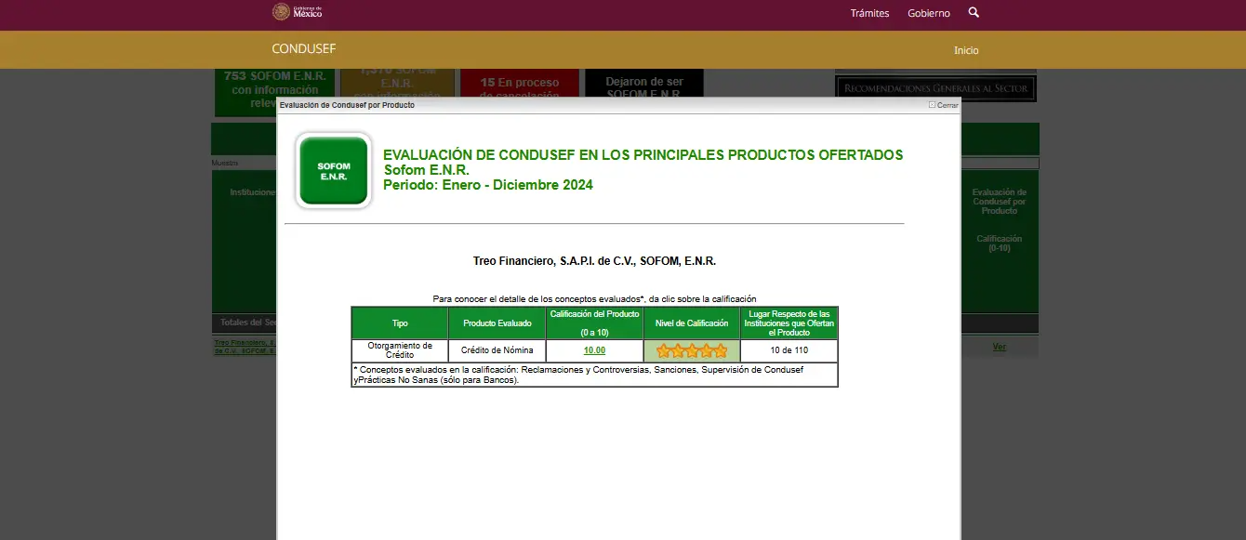Click the green SOFOM E.N.R. badge icon
Image resolution: width=1246 pixels, height=540 pixels.
pyautogui.click(x=334, y=171)
